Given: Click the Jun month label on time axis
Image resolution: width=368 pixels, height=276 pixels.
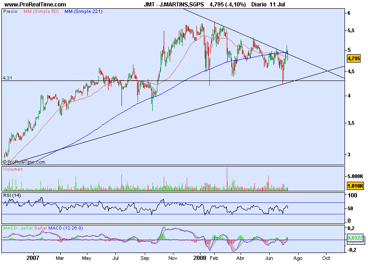Looking at the screenshot, I should click(x=269, y=258).
